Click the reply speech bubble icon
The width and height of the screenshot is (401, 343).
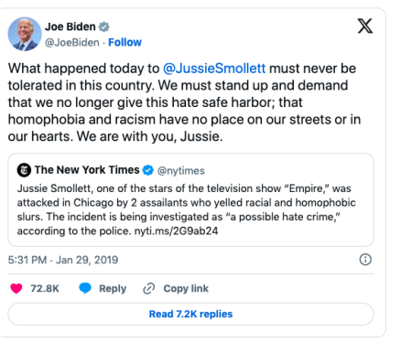[85, 288]
